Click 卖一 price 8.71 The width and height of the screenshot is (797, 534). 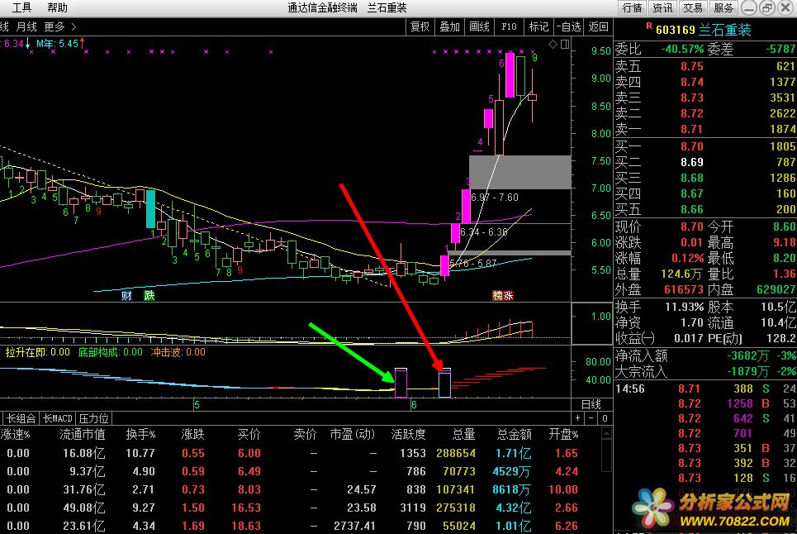coord(692,129)
